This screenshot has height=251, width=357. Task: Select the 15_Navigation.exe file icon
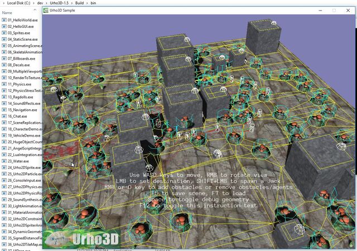click(4, 110)
